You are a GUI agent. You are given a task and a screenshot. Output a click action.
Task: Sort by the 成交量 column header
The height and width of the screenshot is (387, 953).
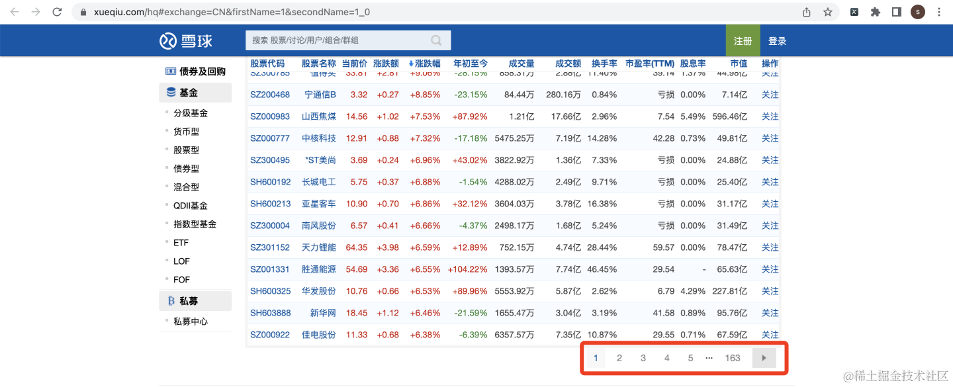pos(522,64)
